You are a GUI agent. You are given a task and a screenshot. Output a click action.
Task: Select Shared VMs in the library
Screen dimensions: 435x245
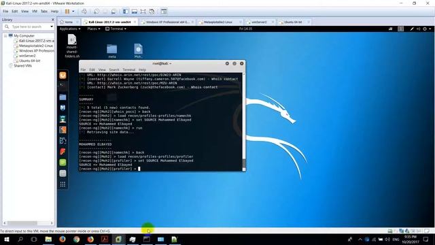22,66
